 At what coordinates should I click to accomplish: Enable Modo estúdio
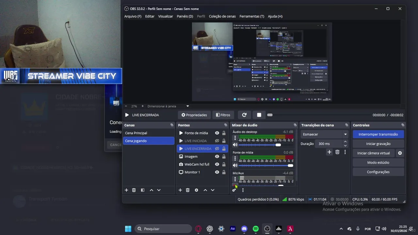point(378,163)
